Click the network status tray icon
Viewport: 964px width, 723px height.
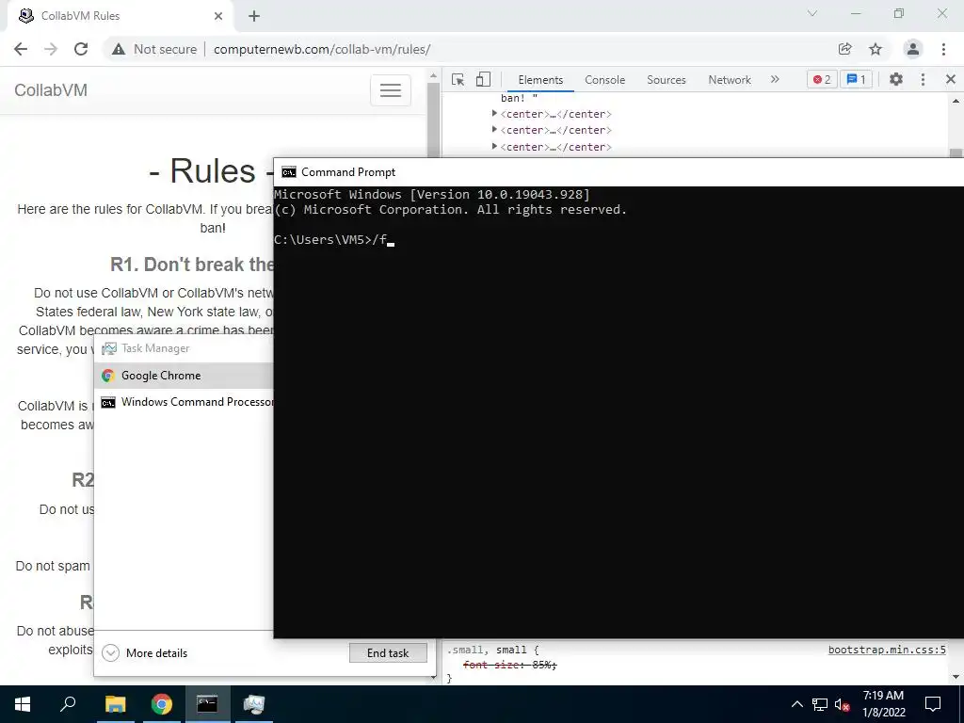[820, 704]
